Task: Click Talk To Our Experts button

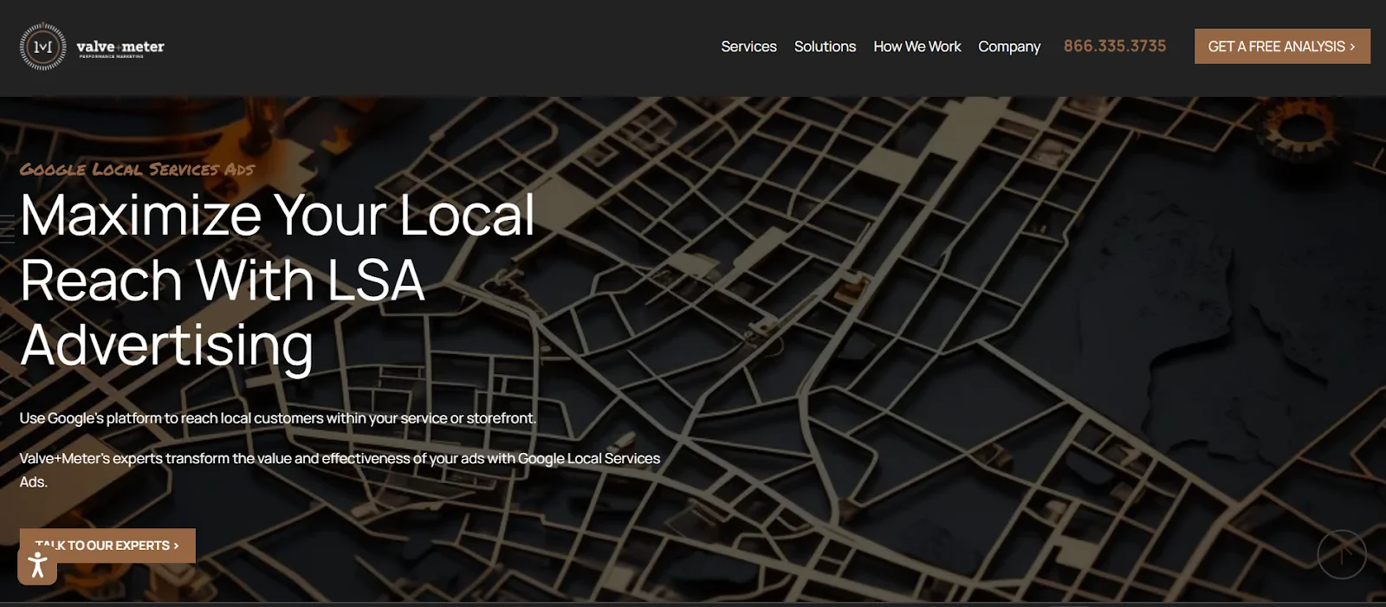Action: (107, 546)
